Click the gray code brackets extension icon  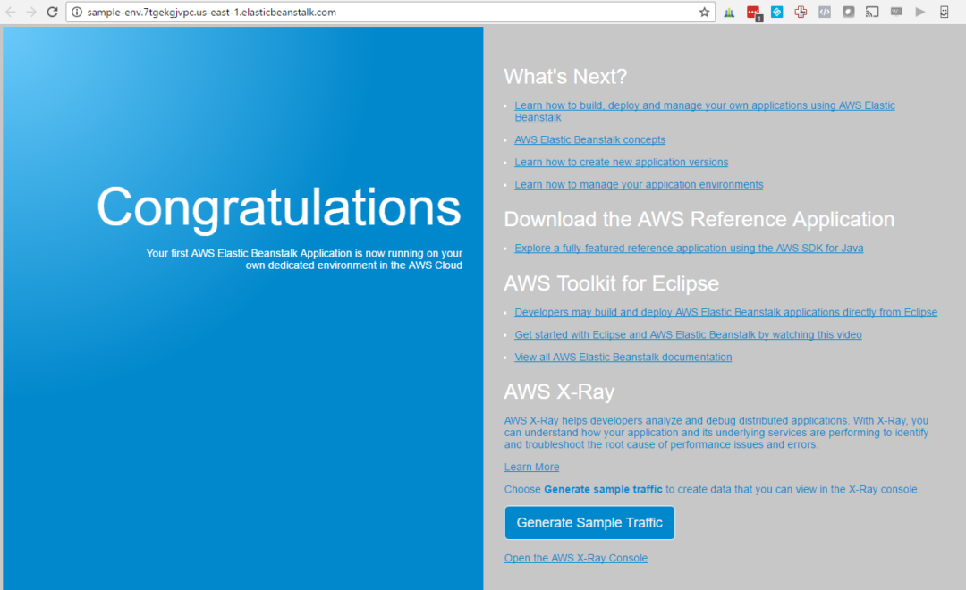(x=825, y=13)
